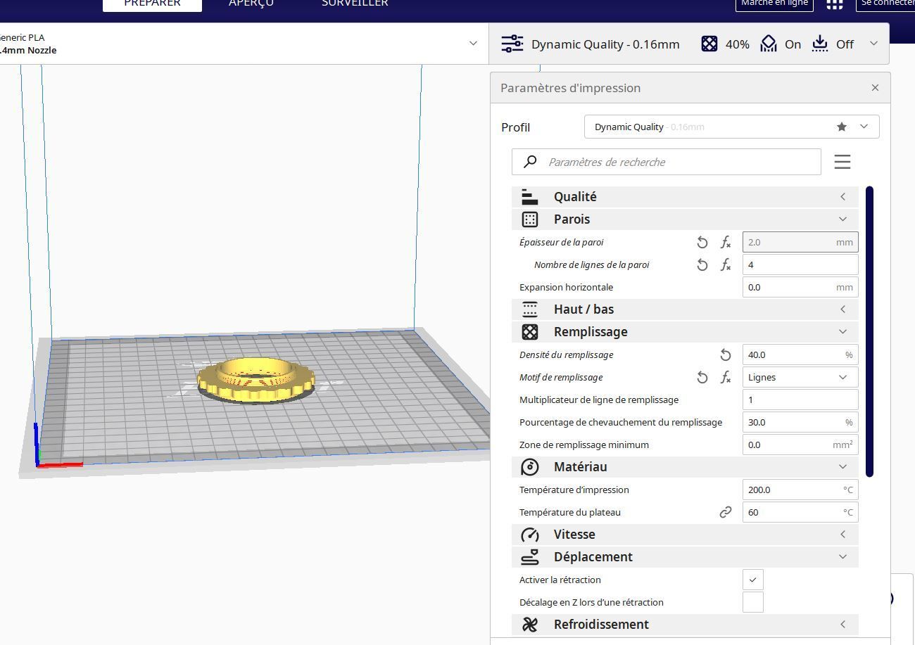Click fx icon for Nombre de lignes de la paroi
The image size is (915, 645).
pos(726,264)
